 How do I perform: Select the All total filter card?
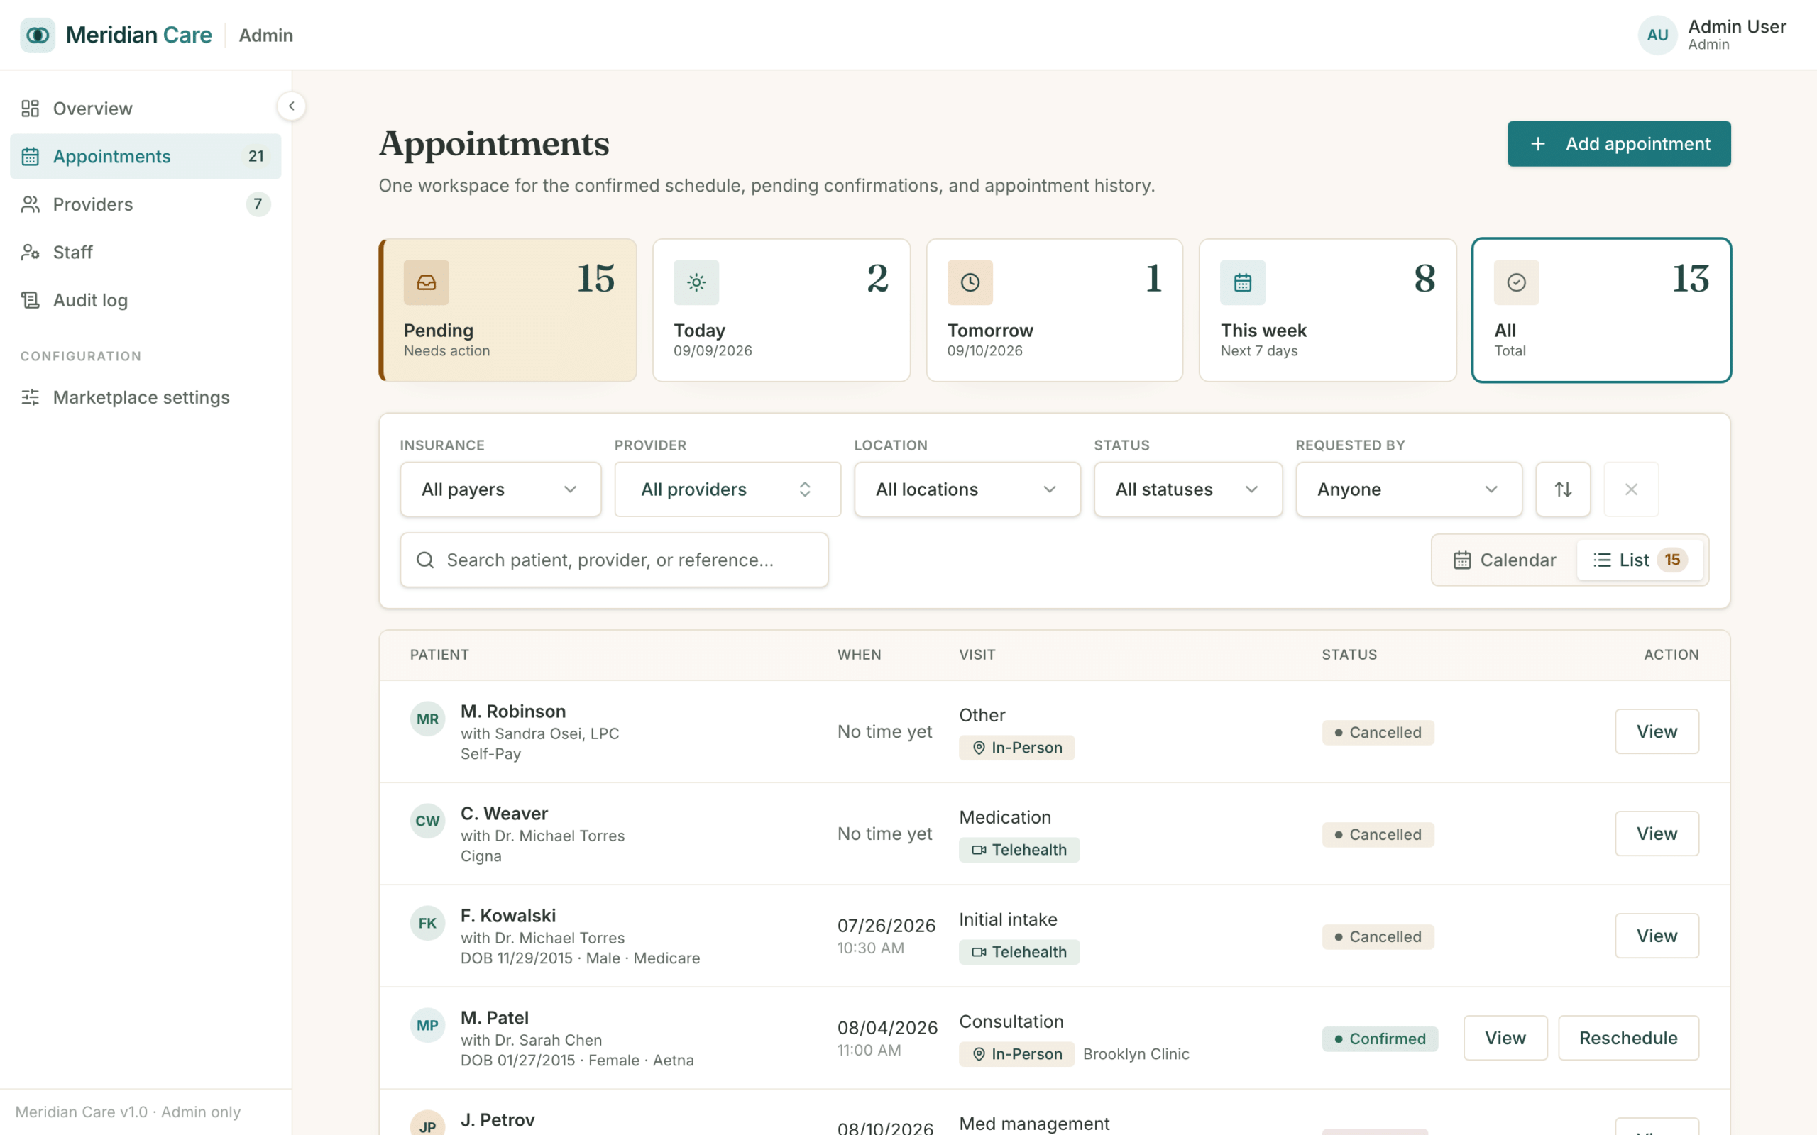pos(1601,310)
